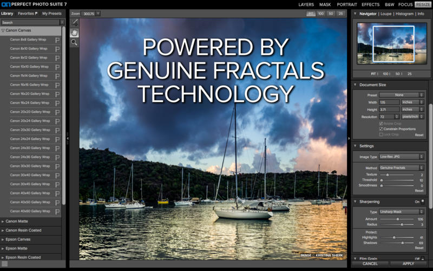Select the Hand pan tool

[74, 33]
